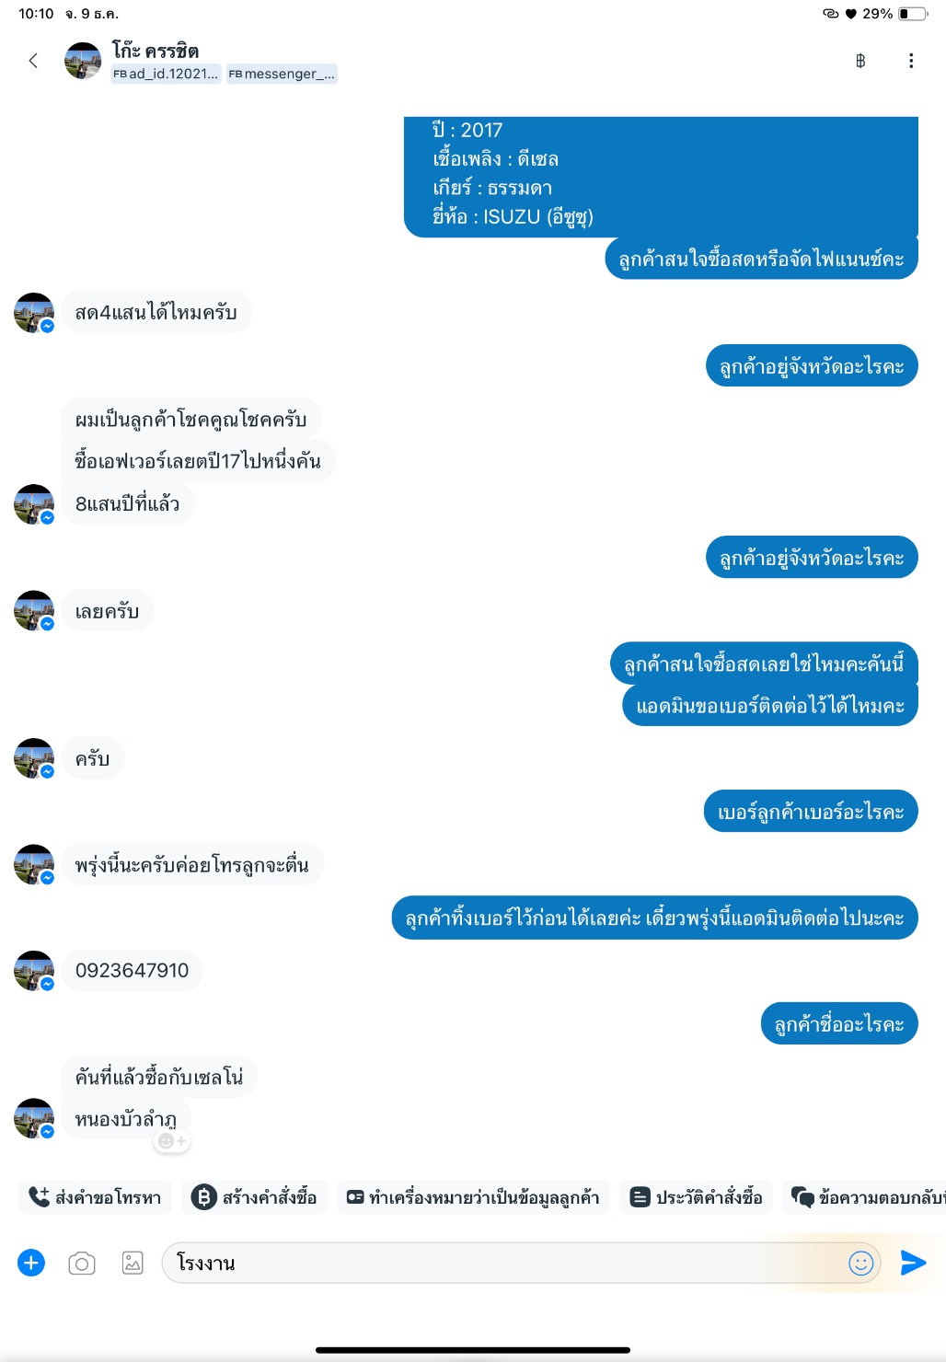Tap the FB ad_id label tag

pyautogui.click(x=166, y=74)
